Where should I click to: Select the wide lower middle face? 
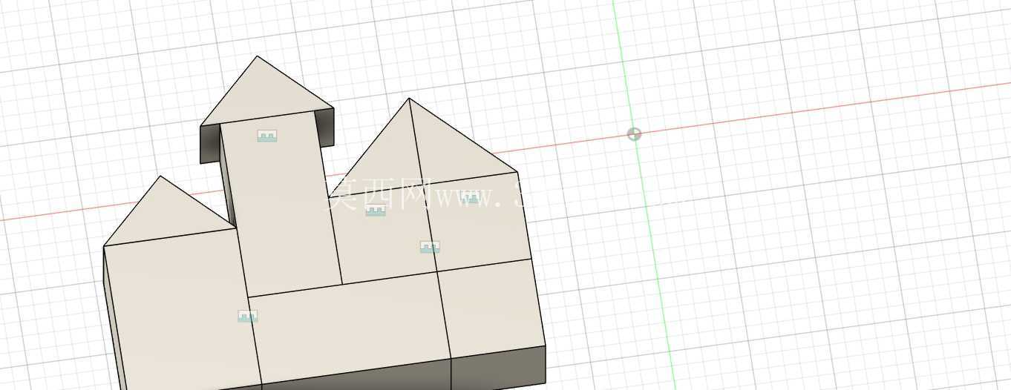[x=349, y=326]
